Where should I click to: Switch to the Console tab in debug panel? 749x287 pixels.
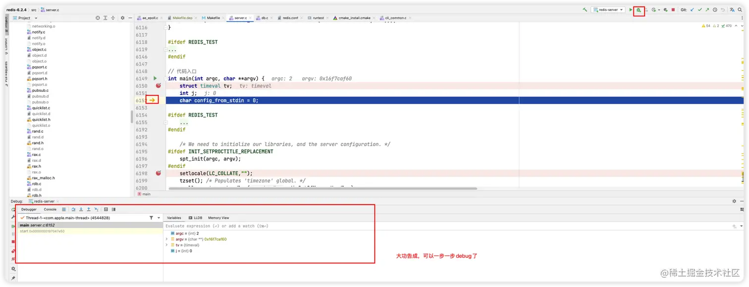(x=51, y=209)
